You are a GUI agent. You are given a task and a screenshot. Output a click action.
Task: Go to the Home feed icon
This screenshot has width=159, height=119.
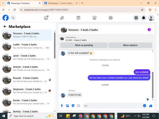pyautogui.click(x=46, y=18)
